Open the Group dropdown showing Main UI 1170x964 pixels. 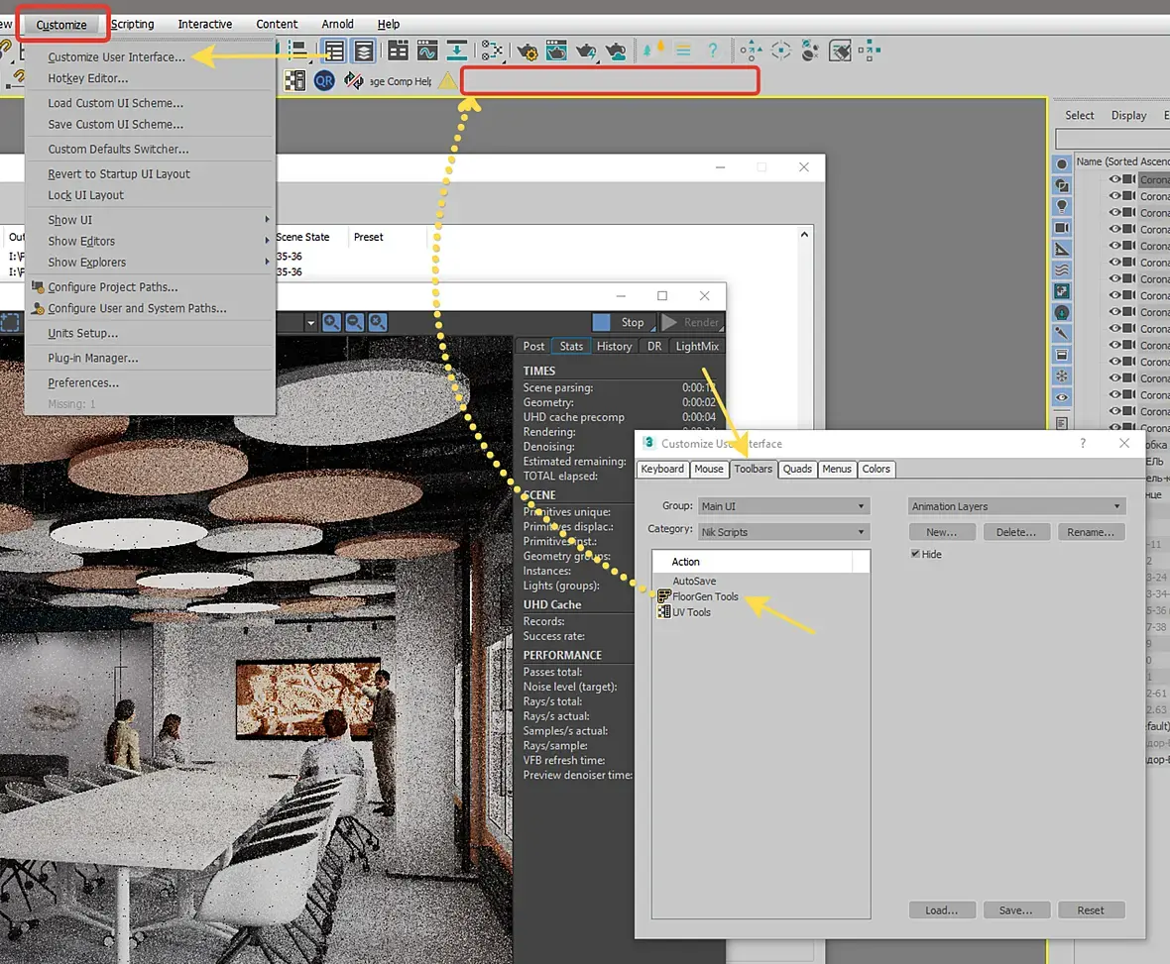(x=783, y=506)
